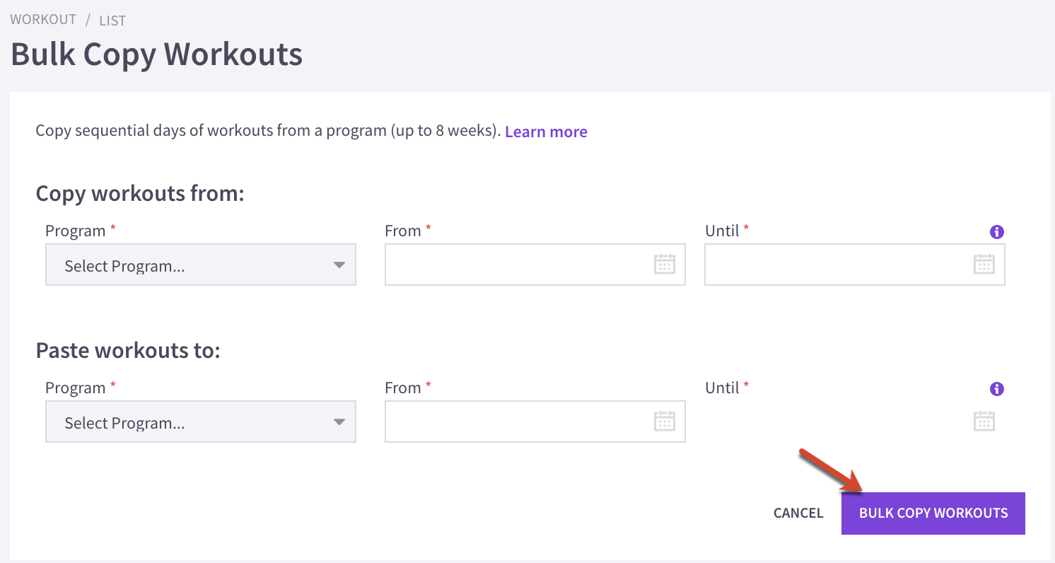Click calendar icon in Paste Until field
The width and height of the screenshot is (1055, 563).
[x=984, y=422]
